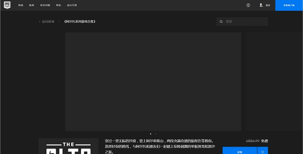Open the globe language selector
This screenshot has width=303, height=154.
point(248,5)
